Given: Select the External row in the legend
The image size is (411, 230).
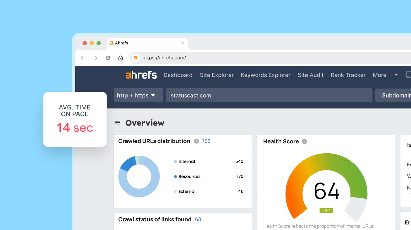Looking at the screenshot, I should tap(209, 191).
